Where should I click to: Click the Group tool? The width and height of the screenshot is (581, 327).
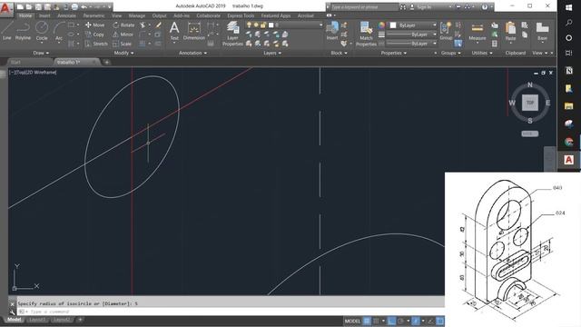pyautogui.click(x=446, y=31)
